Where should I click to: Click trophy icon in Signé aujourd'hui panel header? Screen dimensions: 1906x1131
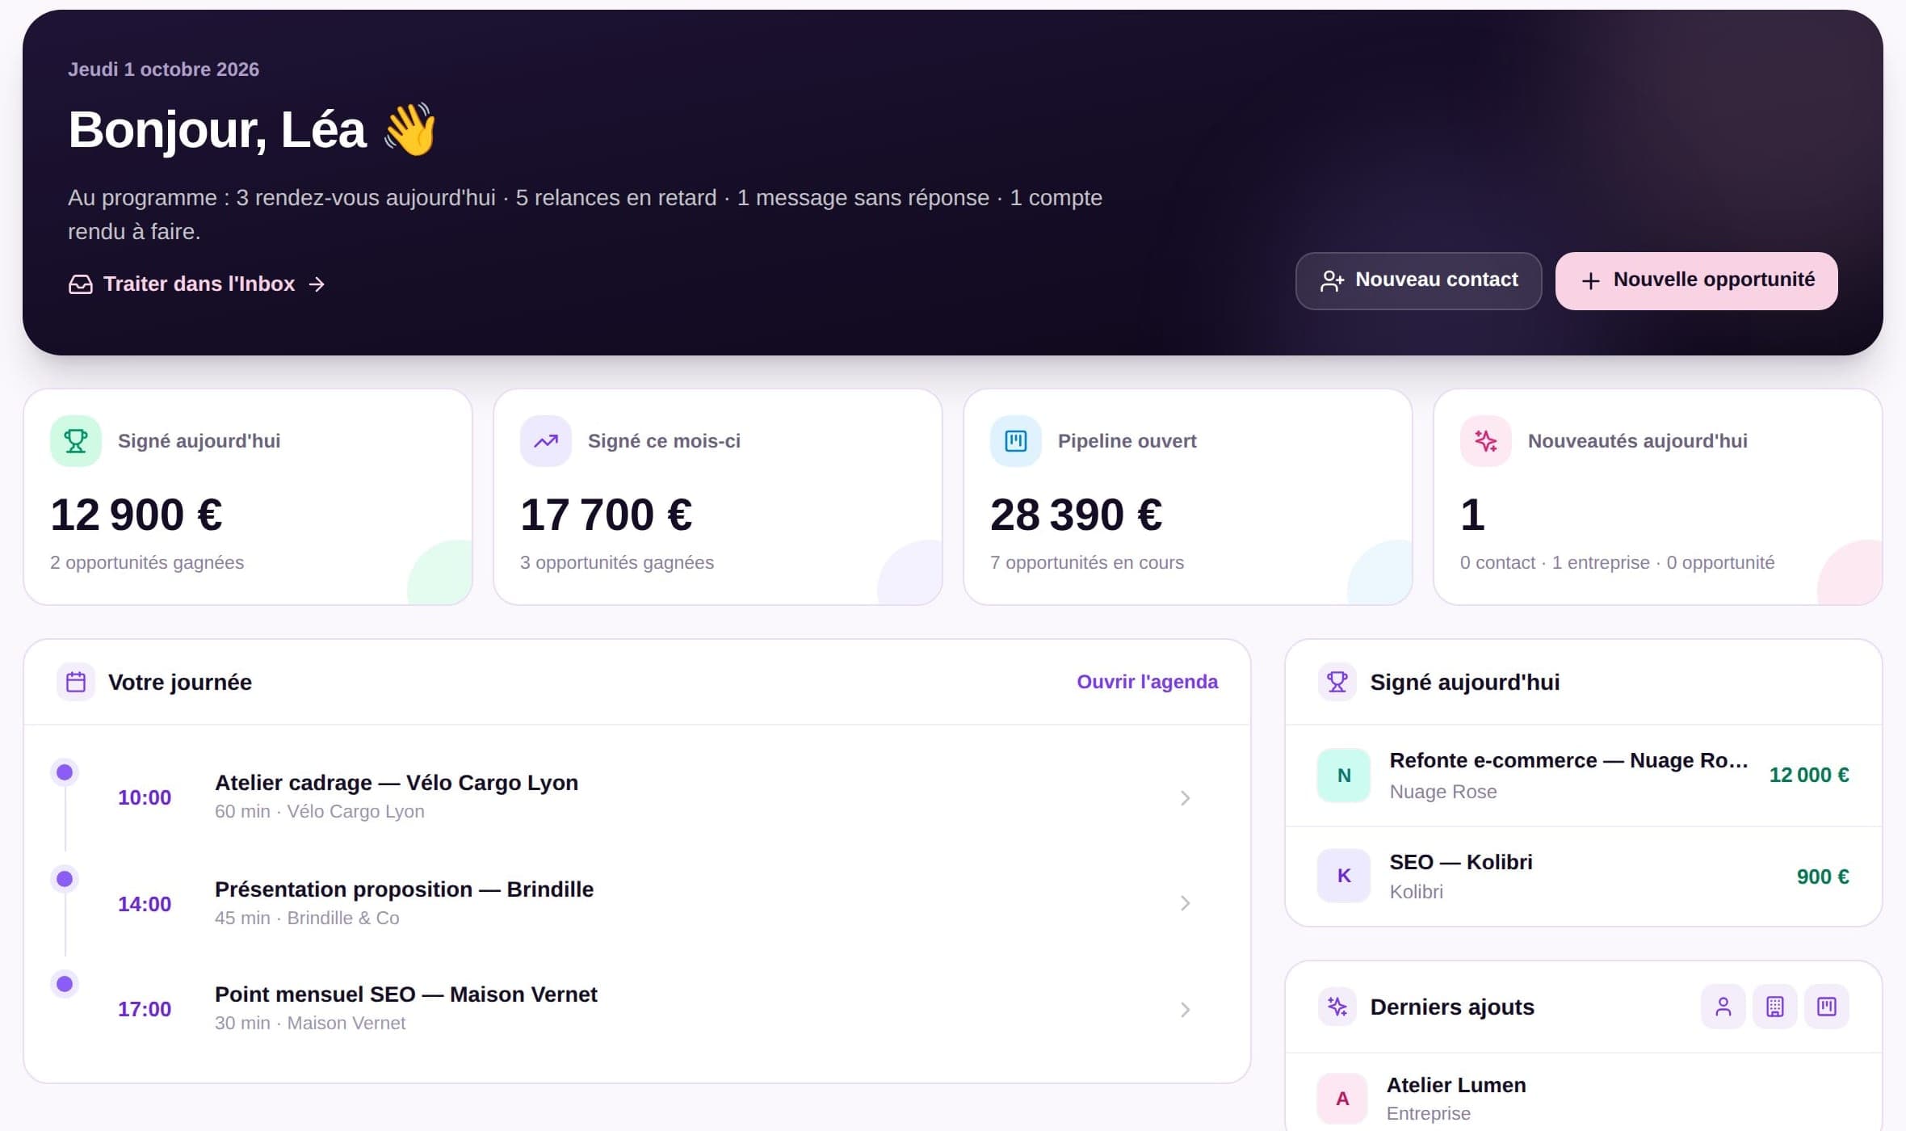click(1337, 683)
